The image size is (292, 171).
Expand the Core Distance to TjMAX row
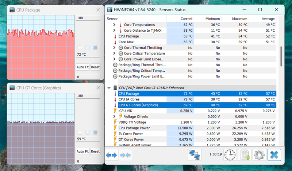(114, 31)
